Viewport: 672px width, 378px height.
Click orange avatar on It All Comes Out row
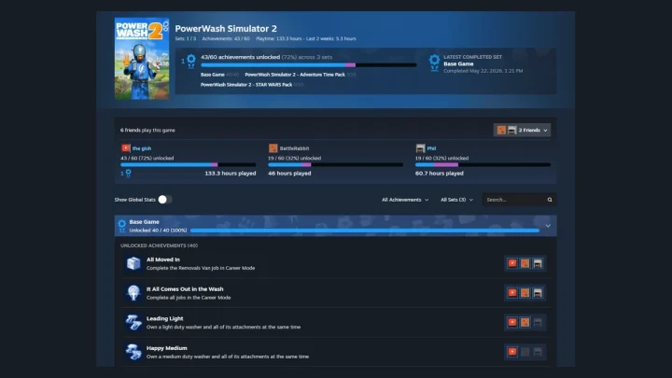pyautogui.click(x=525, y=293)
